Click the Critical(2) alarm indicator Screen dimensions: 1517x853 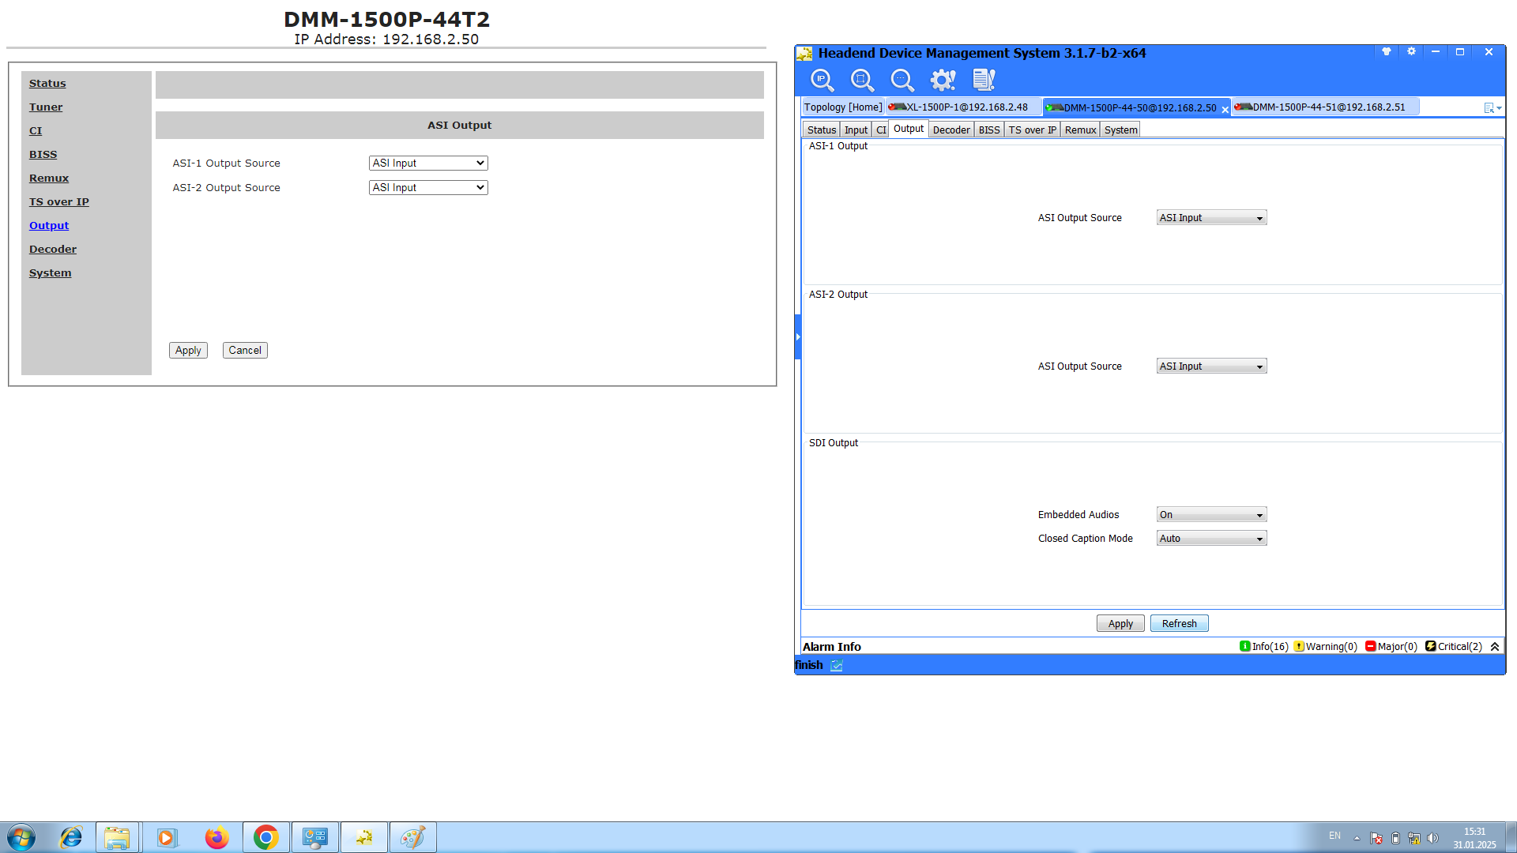coord(1454,647)
